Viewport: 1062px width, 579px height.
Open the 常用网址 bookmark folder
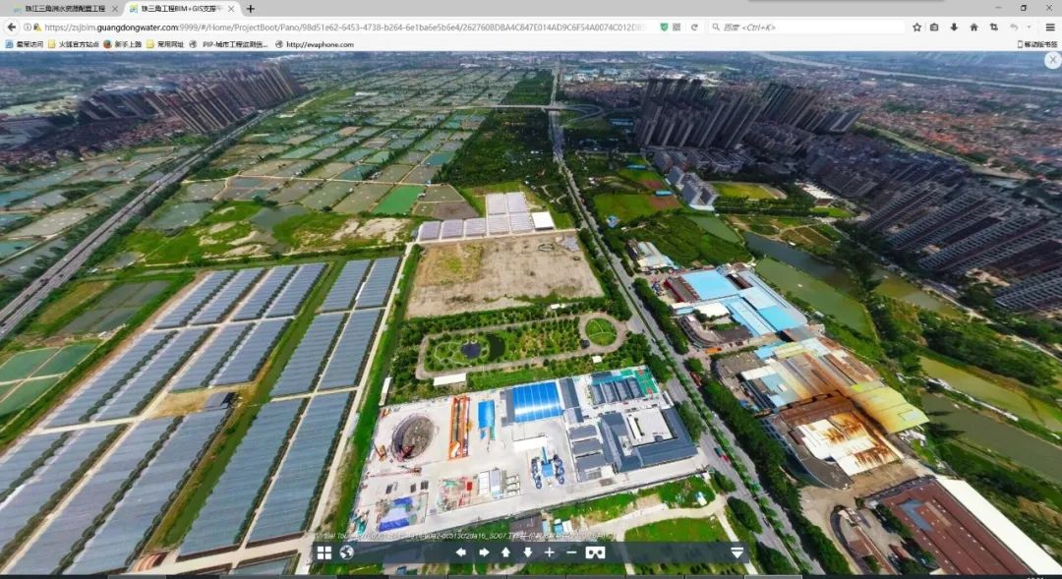[x=165, y=44]
